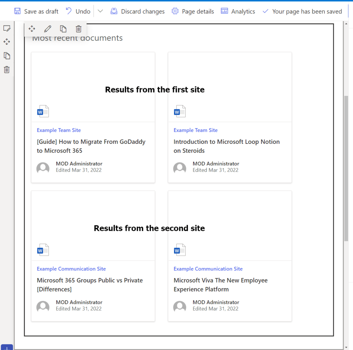Image resolution: width=353 pixels, height=350 pixels.
Task: Click MOD Administrator name on GoDaddy card
Action: click(79, 164)
